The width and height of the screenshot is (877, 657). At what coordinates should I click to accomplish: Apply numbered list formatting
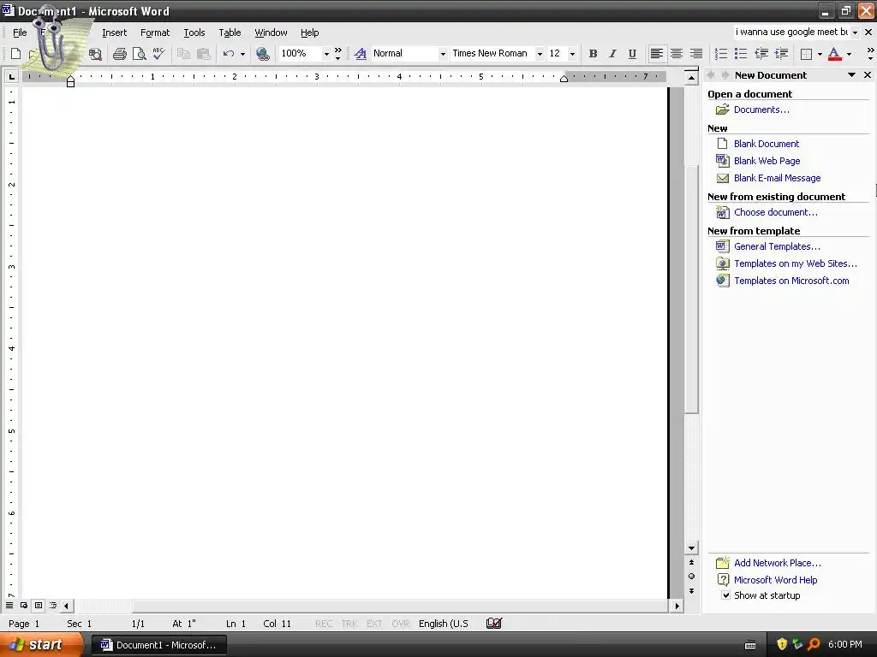(x=721, y=54)
